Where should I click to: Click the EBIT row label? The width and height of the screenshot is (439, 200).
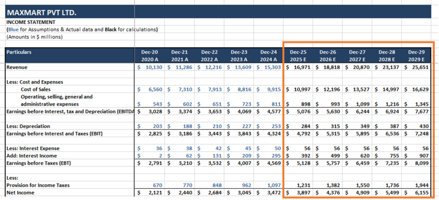tap(54, 134)
